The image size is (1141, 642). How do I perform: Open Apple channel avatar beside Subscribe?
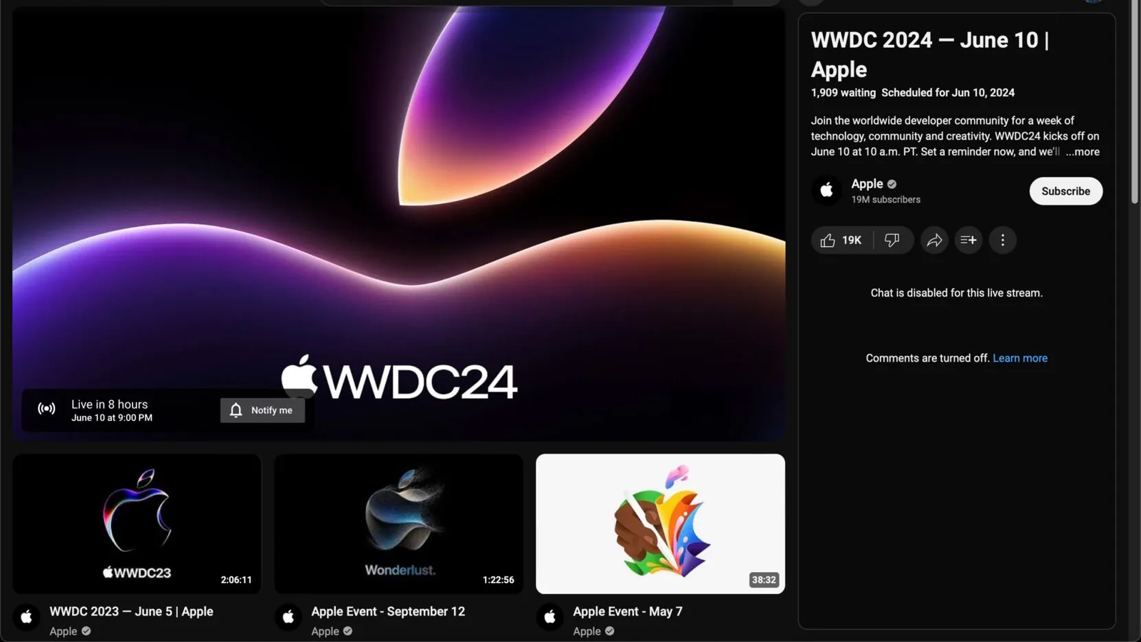pos(827,190)
